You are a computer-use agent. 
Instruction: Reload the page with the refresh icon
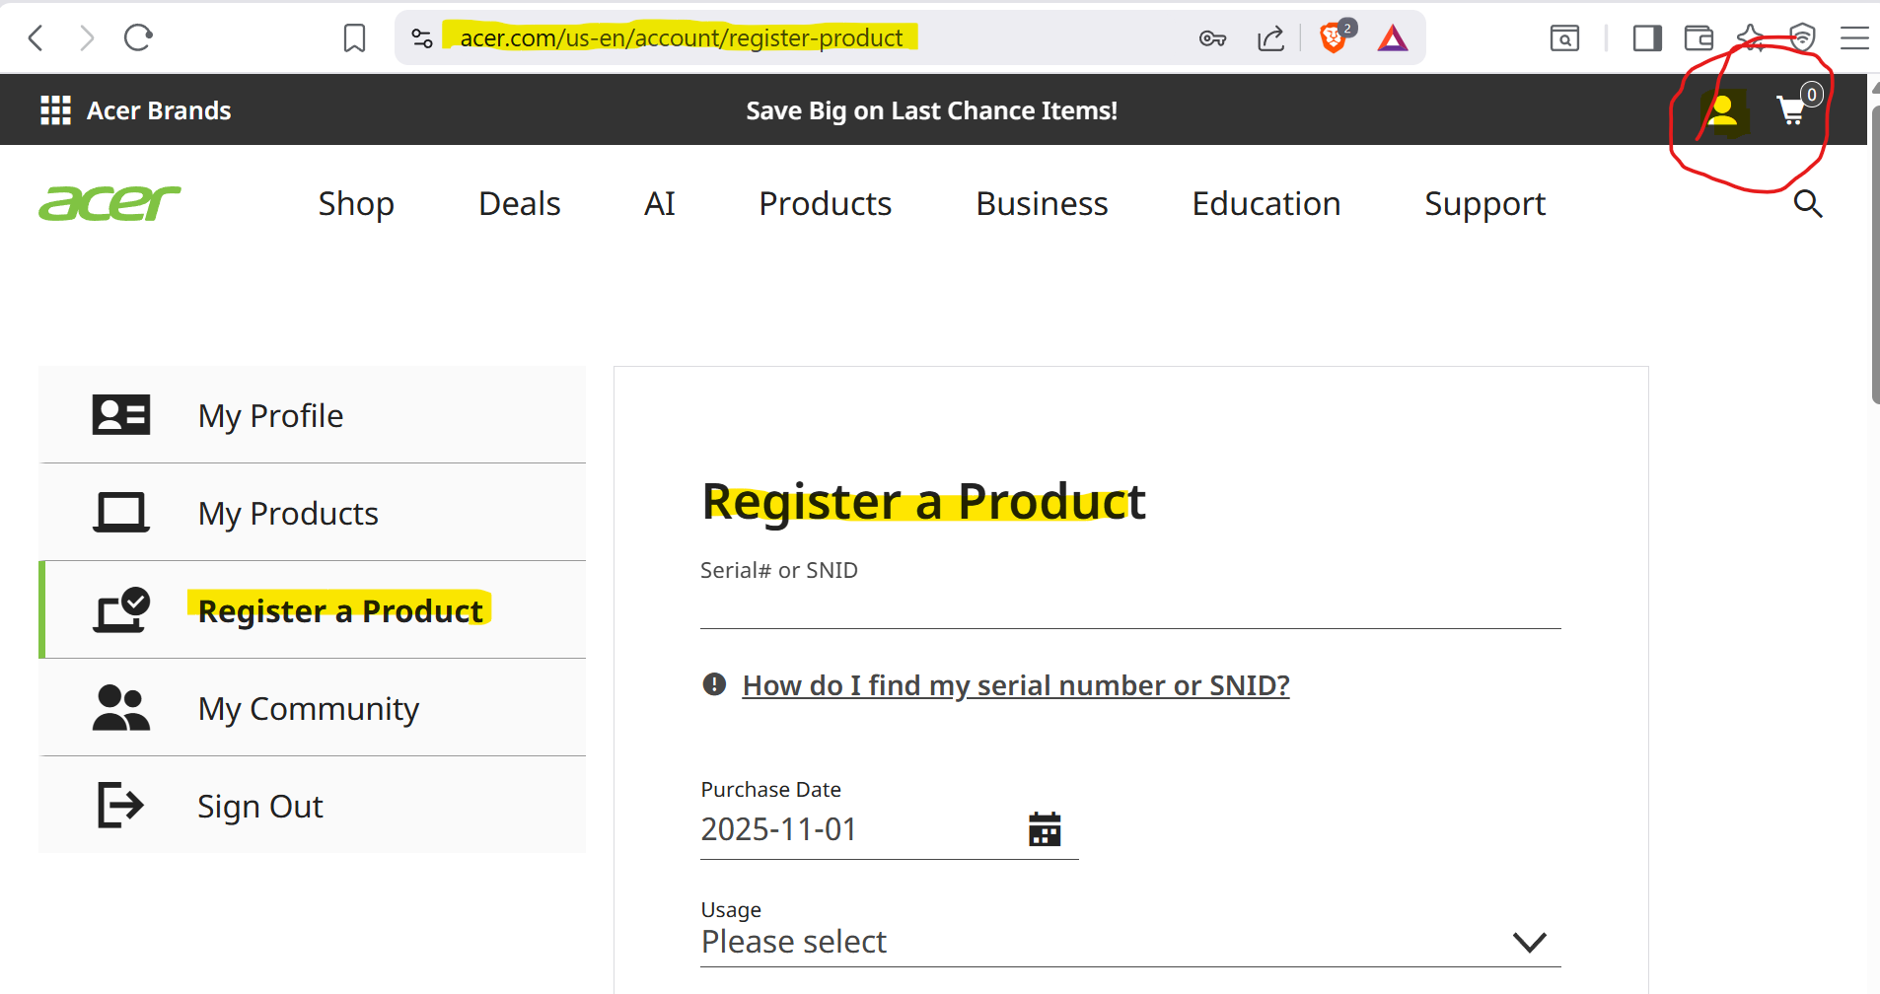[138, 38]
